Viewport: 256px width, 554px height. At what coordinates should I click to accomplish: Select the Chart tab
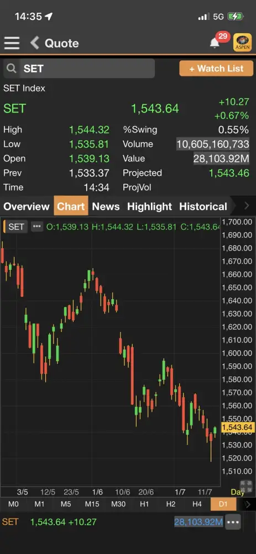pos(71,207)
